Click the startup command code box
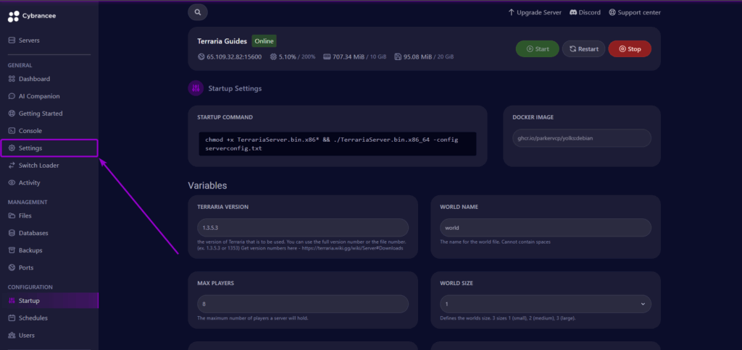Image resolution: width=742 pixels, height=350 pixels. coord(338,144)
